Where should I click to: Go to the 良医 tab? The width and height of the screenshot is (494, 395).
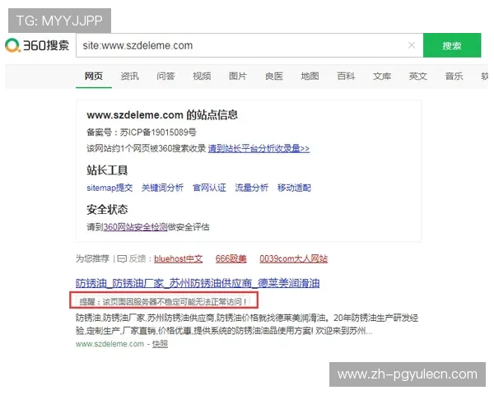(274, 77)
